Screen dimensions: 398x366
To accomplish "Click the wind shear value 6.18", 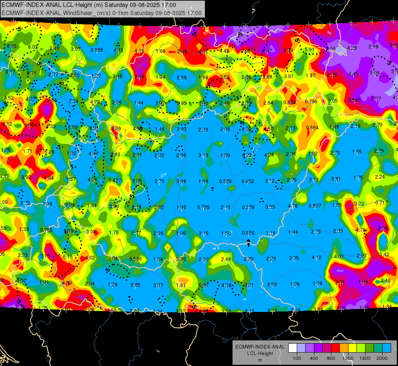I will tap(136, 207).
